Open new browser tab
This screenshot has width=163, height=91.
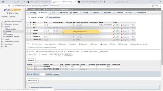click(130, 2)
